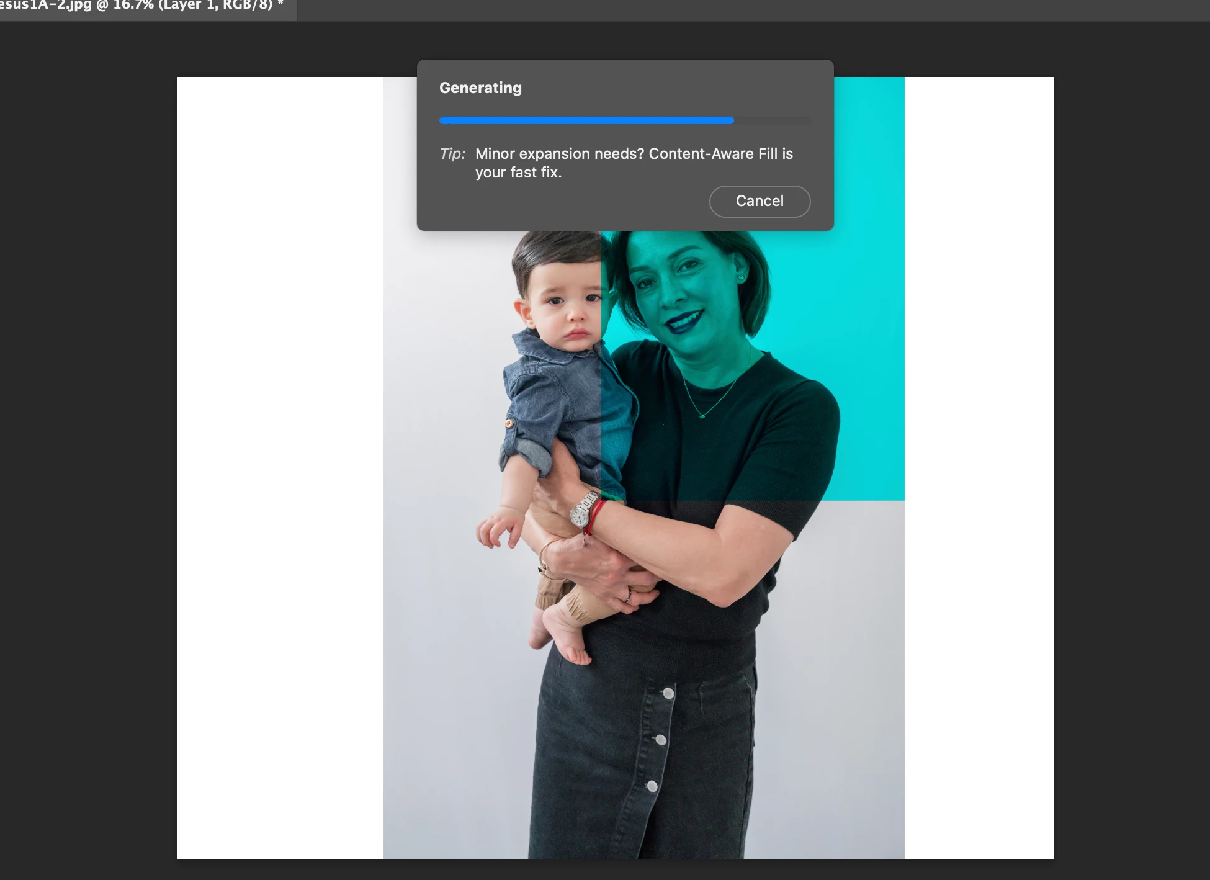This screenshot has height=880, width=1210.
Task: Click the blue generation progress bar
Action: point(586,120)
